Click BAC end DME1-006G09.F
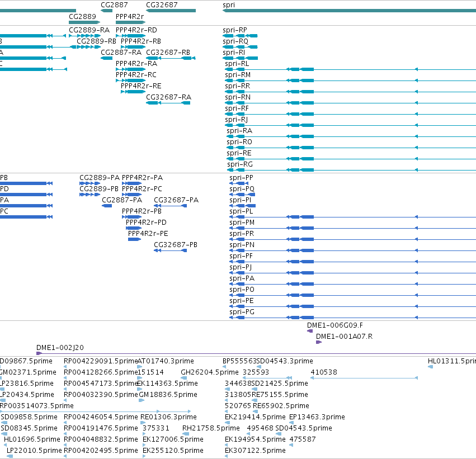 point(335,325)
